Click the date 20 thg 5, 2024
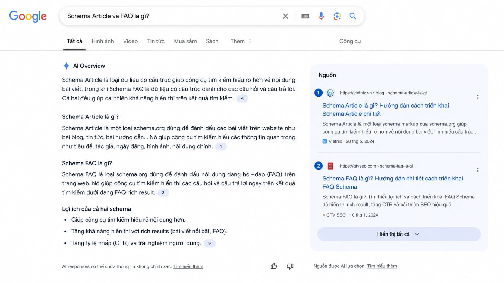This screenshot has width=504, height=283. pos(360,141)
